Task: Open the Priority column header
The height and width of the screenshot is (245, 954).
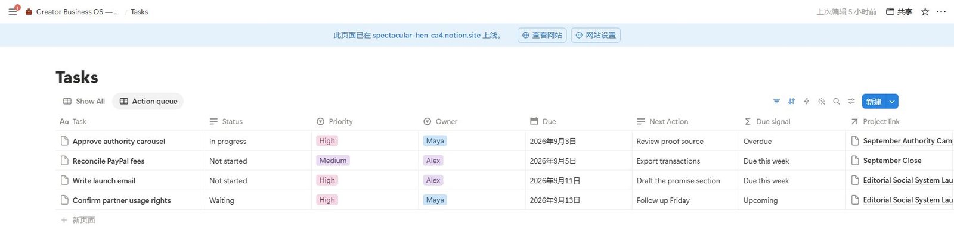Action: point(365,122)
